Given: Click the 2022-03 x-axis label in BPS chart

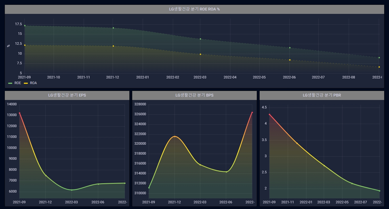Looking at the screenshot, I should [x=200, y=202].
